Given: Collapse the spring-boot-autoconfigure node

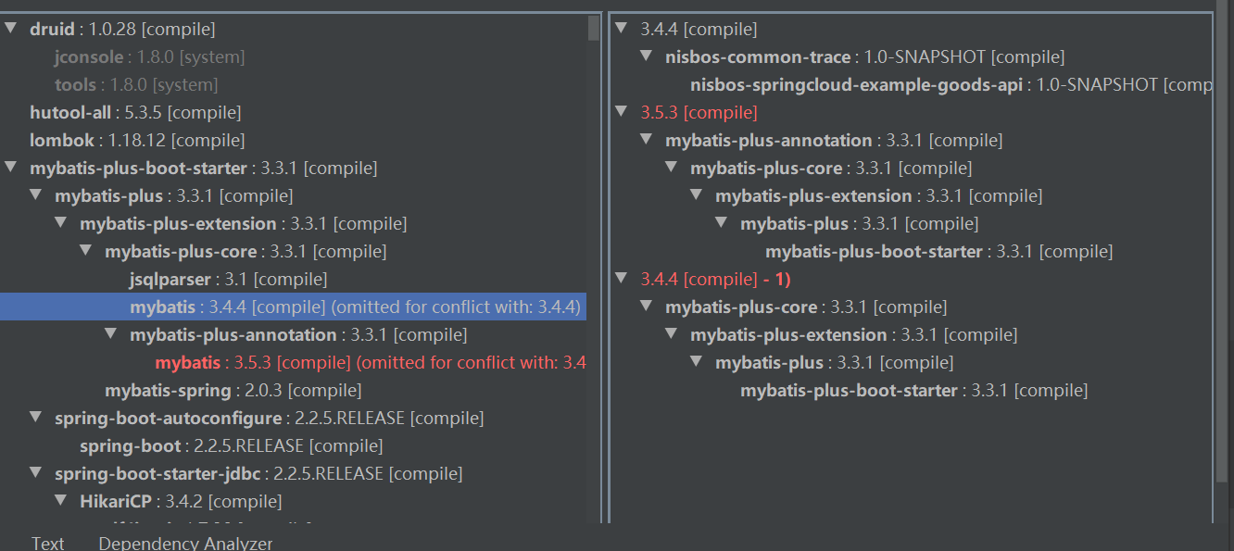Looking at the screenshot, I should coord(34,418).
